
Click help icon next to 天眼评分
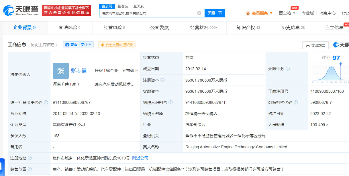[x=288, y=69]
